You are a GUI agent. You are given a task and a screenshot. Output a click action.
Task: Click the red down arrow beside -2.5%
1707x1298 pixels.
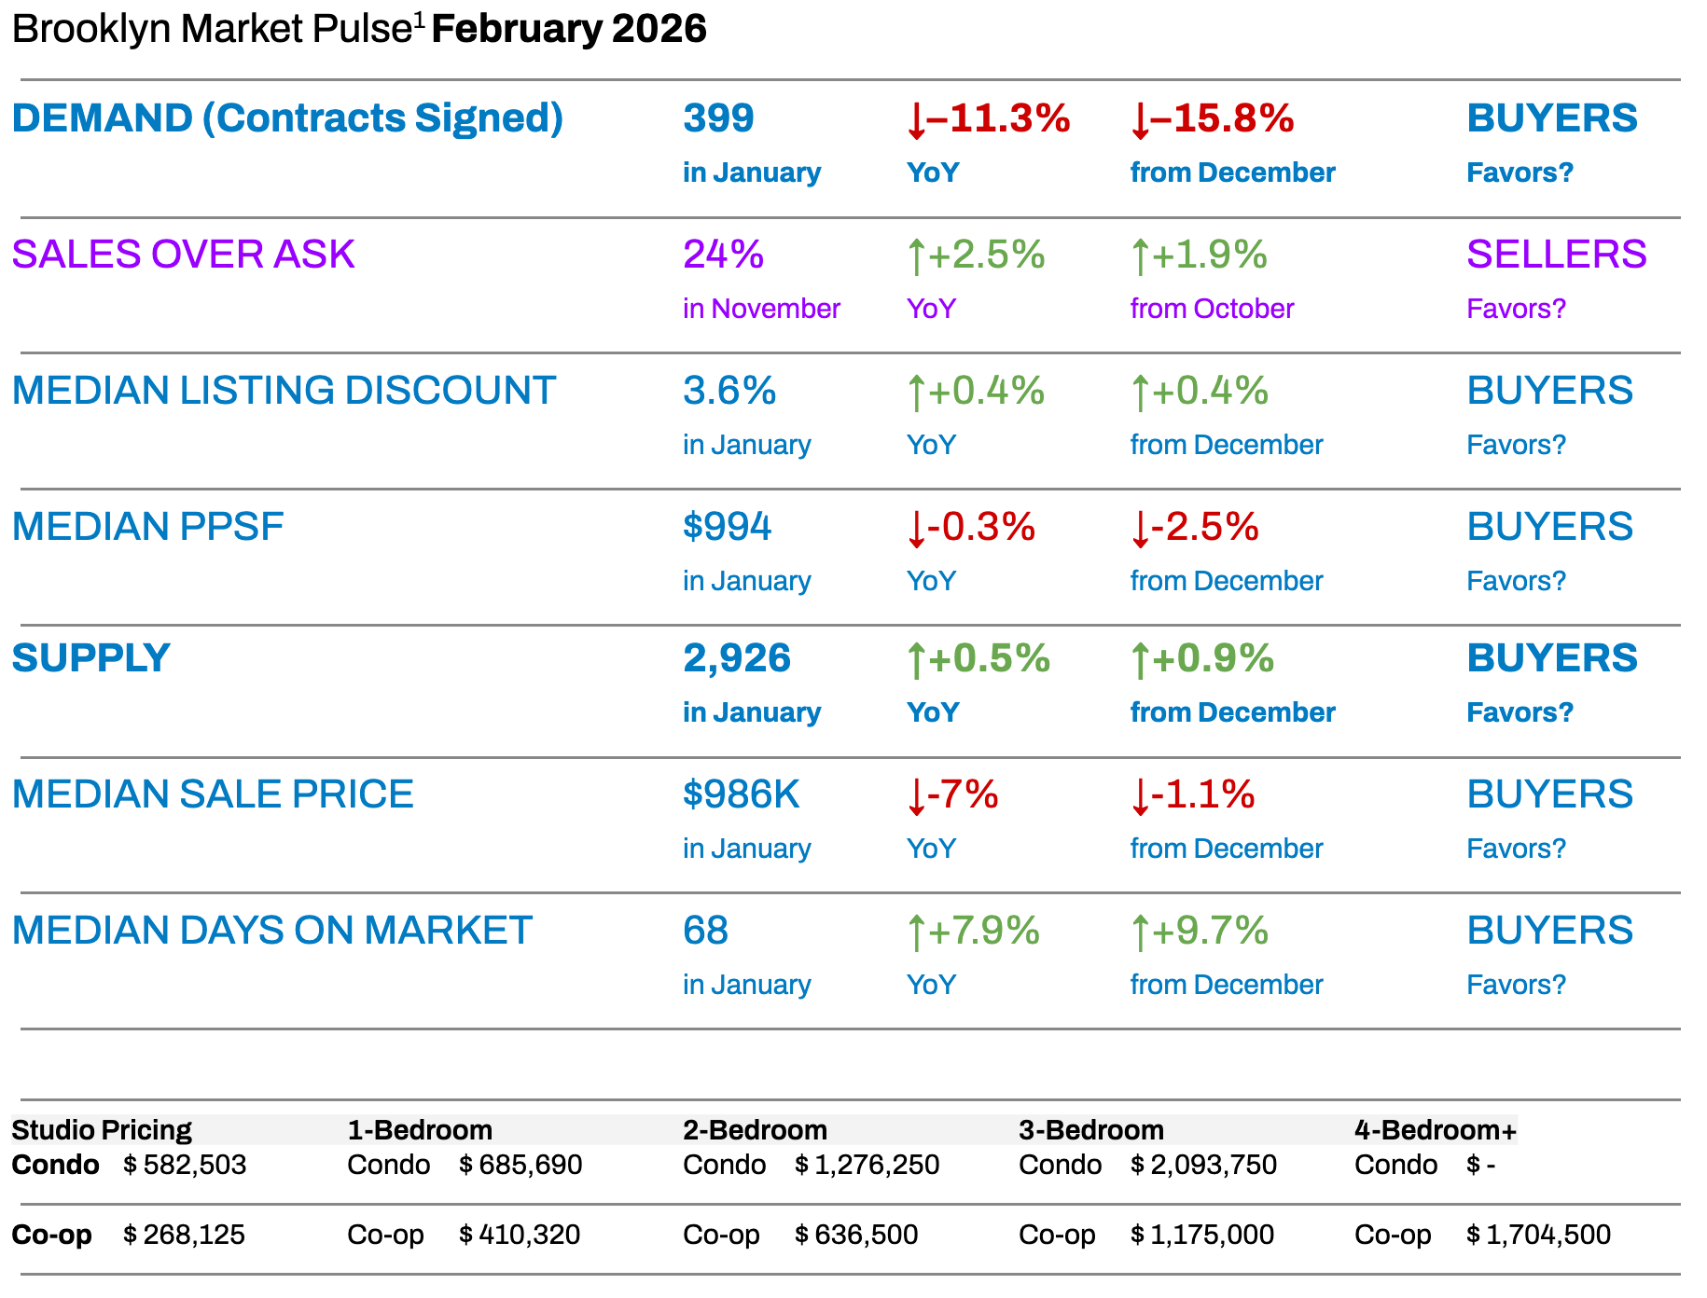click(1140, 529)
